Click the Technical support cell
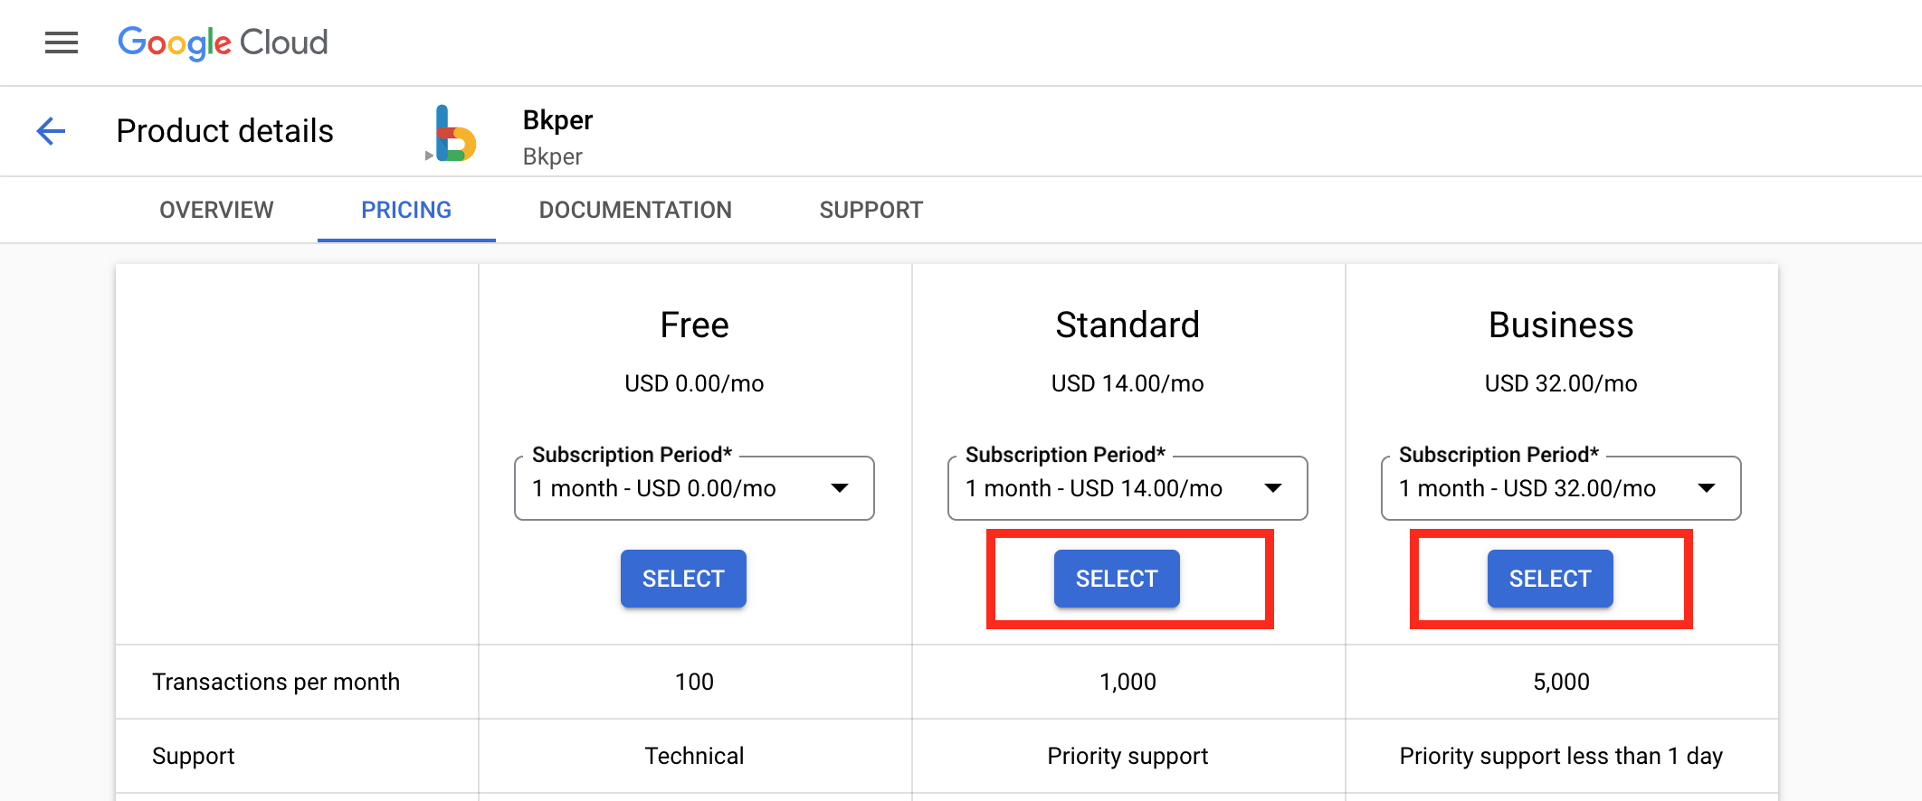Screen dimensions: 1922x801 point(694,756)
